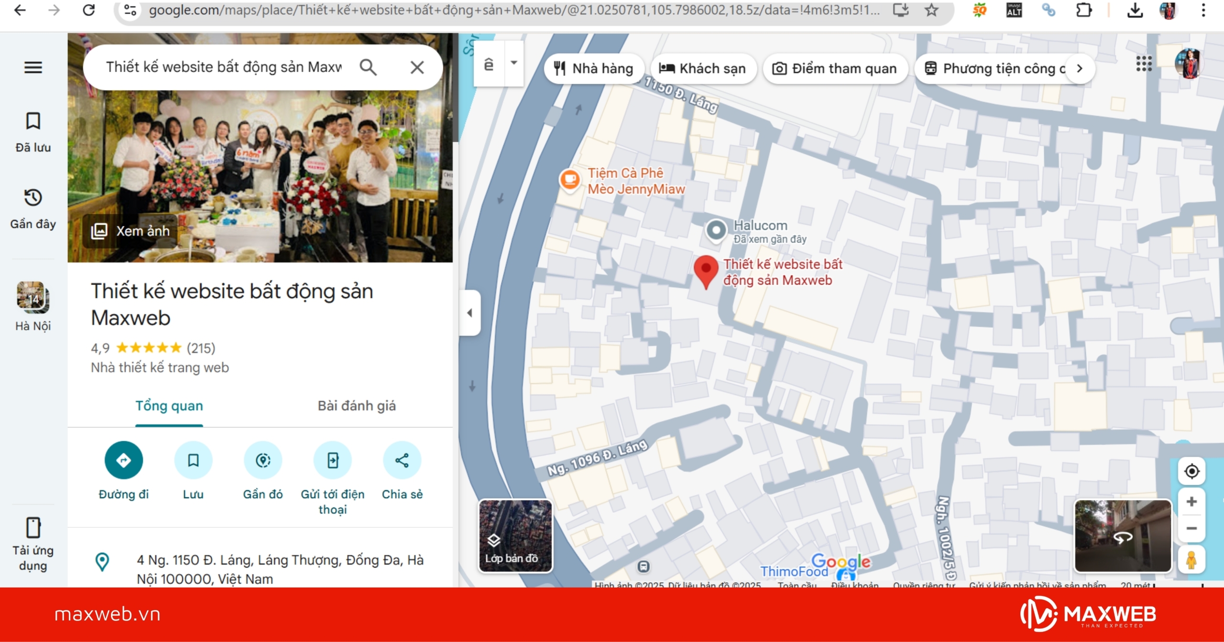This screenshot has width=1224, height=642.
Task: Open Tải ứng dụng in sidebar
Action: (33, 545)
